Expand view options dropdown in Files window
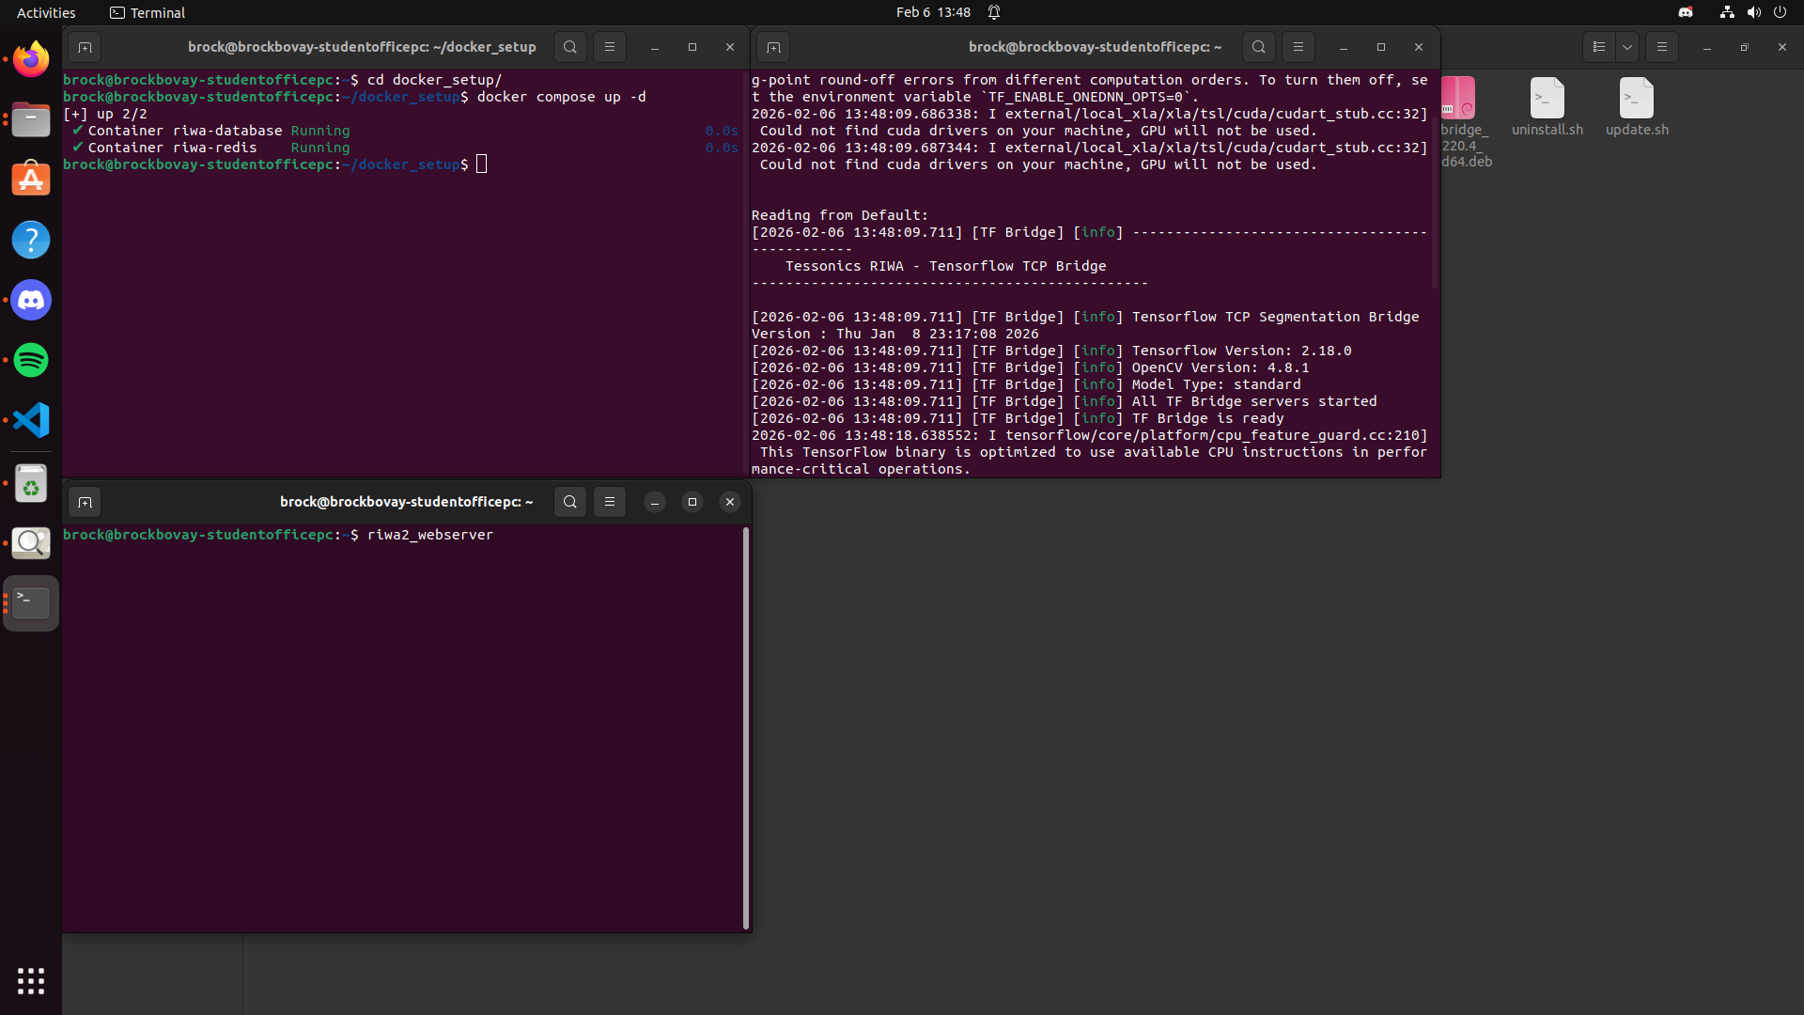 click(1627, 47)
